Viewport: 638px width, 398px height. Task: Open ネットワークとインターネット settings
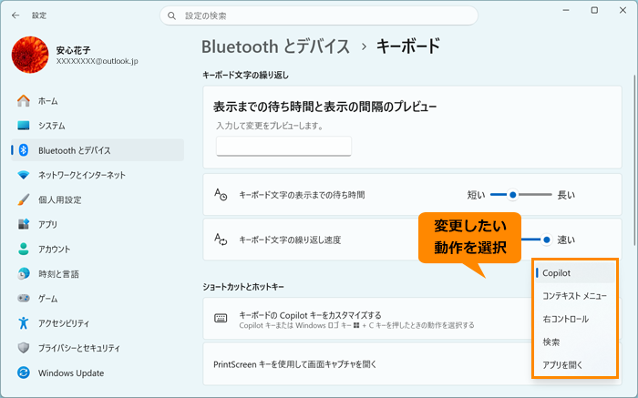click(98, 175)
